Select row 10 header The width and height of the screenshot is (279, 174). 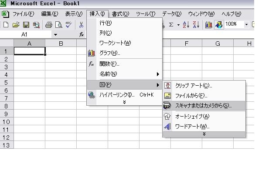point(7,122)
